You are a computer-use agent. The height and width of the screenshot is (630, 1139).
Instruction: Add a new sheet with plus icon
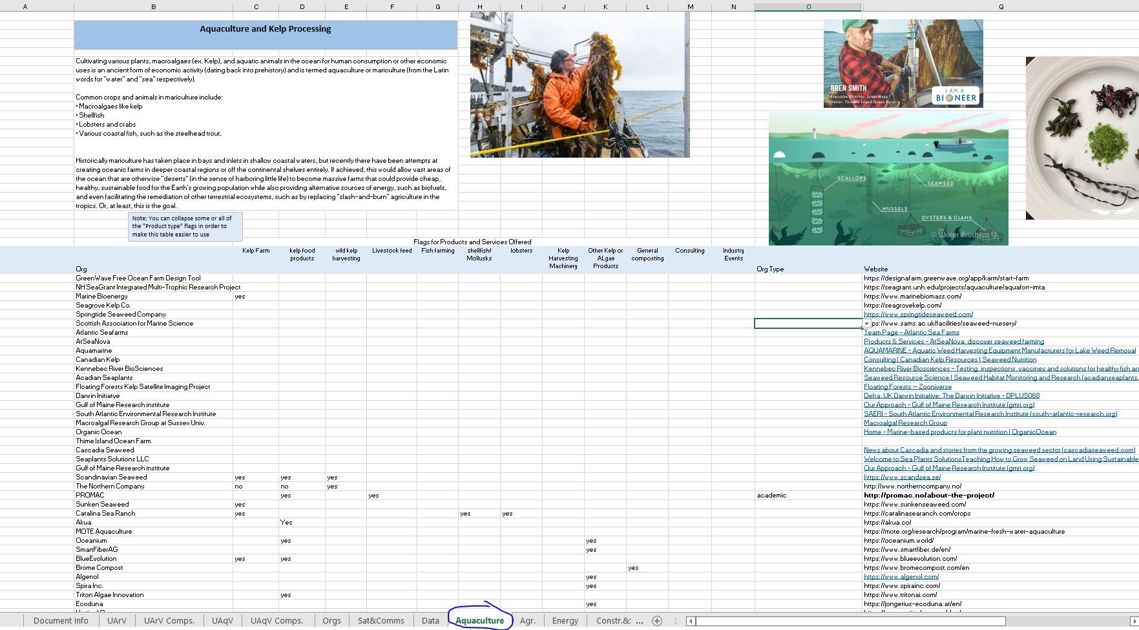click(657, 621)
